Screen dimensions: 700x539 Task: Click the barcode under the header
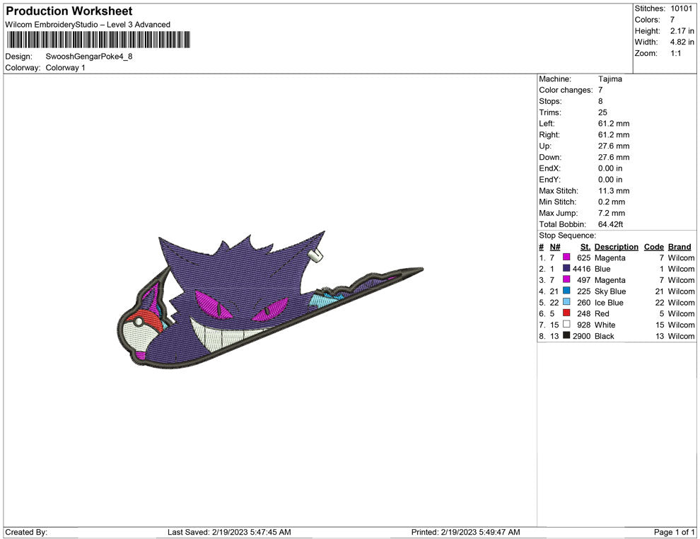point(99,40)
